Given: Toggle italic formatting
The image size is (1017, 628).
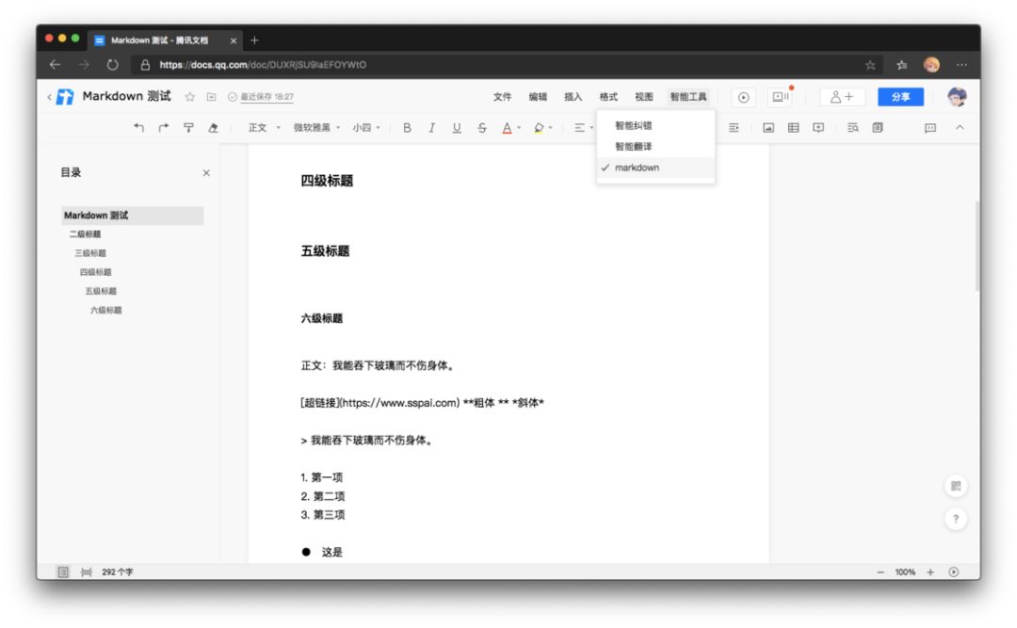Looking at the screenshot, I should pos(432,128).
